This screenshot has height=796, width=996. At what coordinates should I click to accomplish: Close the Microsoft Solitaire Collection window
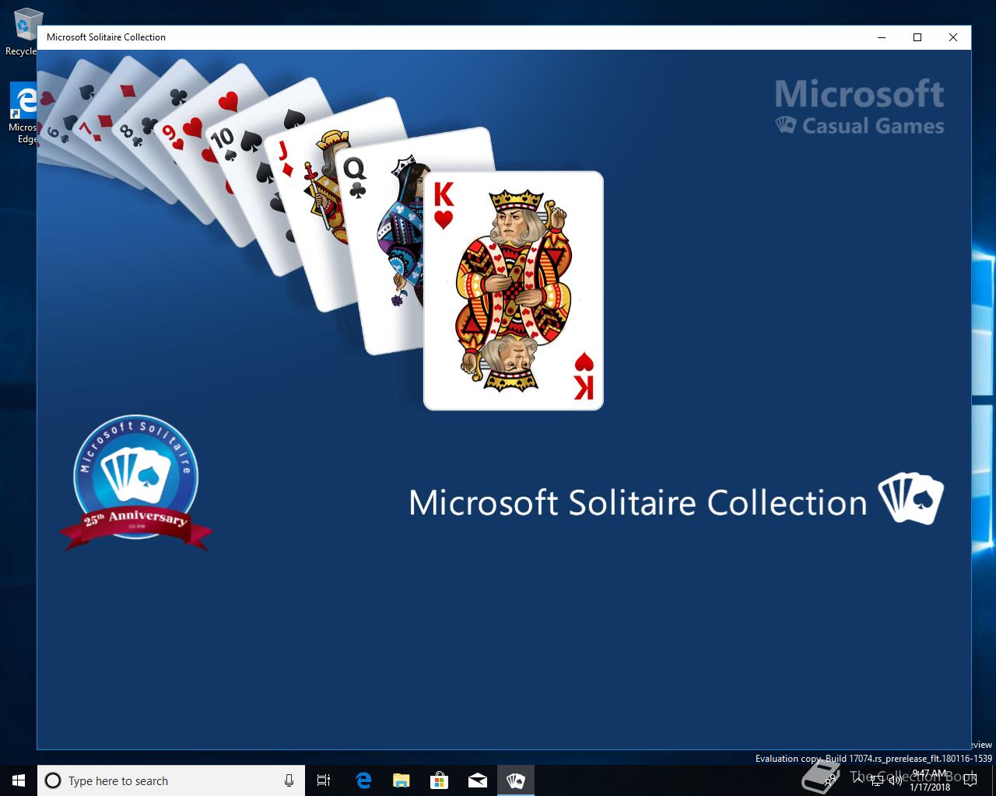coord(953,37)
